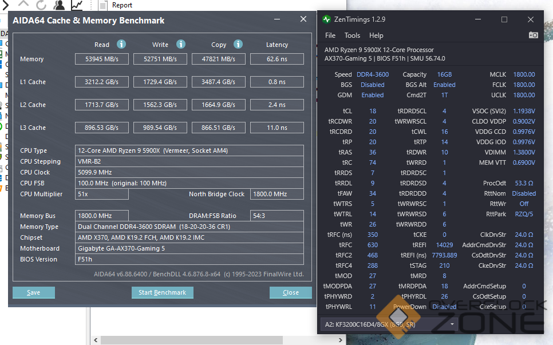Select L2 Cache Copy value 1664.9 GB/s

click(x=218, y=105)
